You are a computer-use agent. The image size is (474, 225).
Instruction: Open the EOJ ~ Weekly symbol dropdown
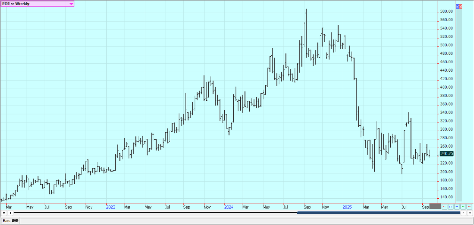tap(33, 4)
